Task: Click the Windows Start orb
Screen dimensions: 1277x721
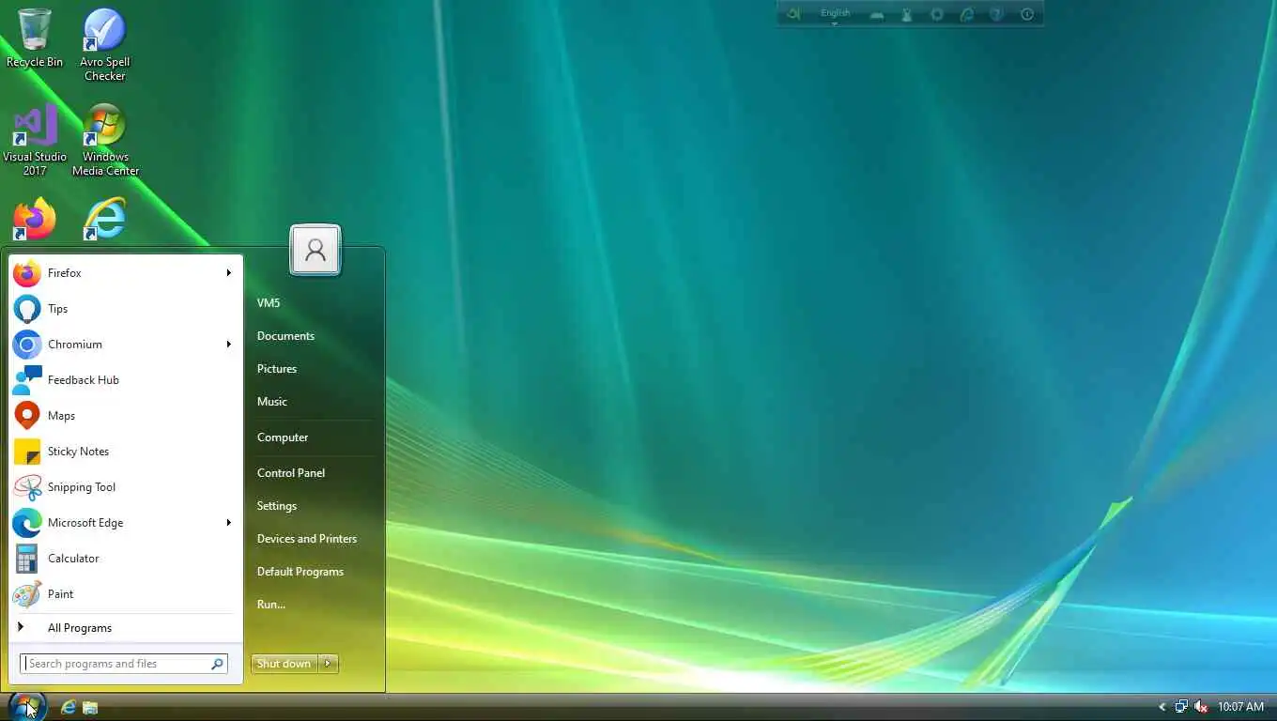Action: [26, 707]
